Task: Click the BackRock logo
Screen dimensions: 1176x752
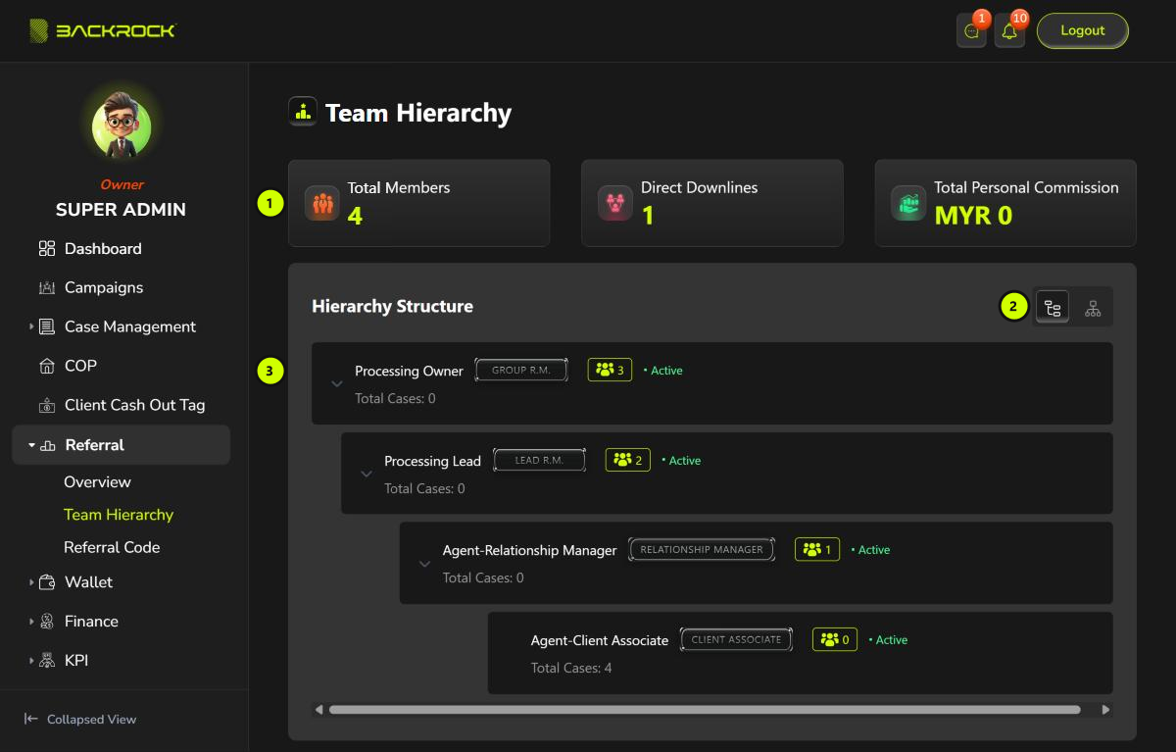Action: coord(102,31)
